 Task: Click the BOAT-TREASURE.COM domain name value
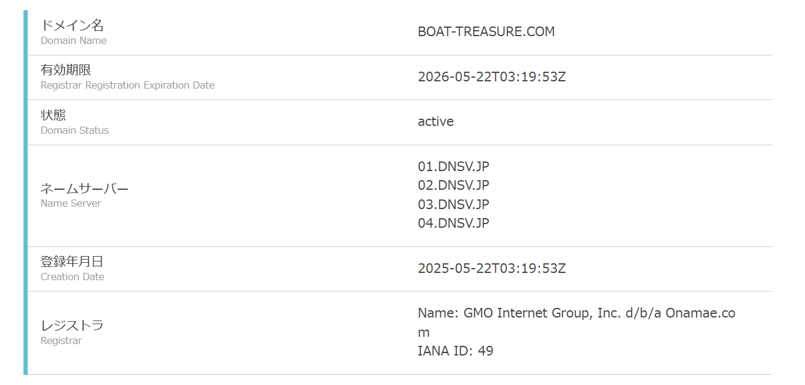click(x=486, y=32)
